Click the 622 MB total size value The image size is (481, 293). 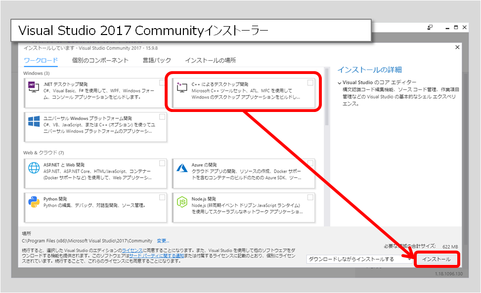[450, 247]
